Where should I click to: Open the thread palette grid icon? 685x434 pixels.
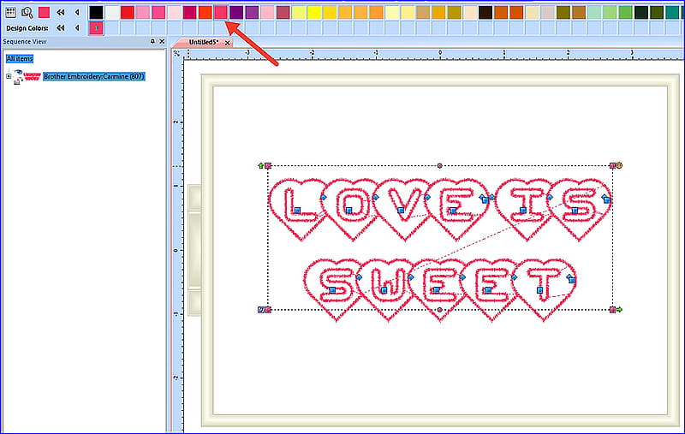tap(10, 12)
